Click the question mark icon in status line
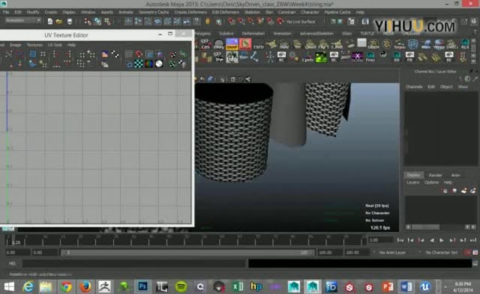Image resolution: width=480 pixels, height=294 pixels. coord(197,21)
